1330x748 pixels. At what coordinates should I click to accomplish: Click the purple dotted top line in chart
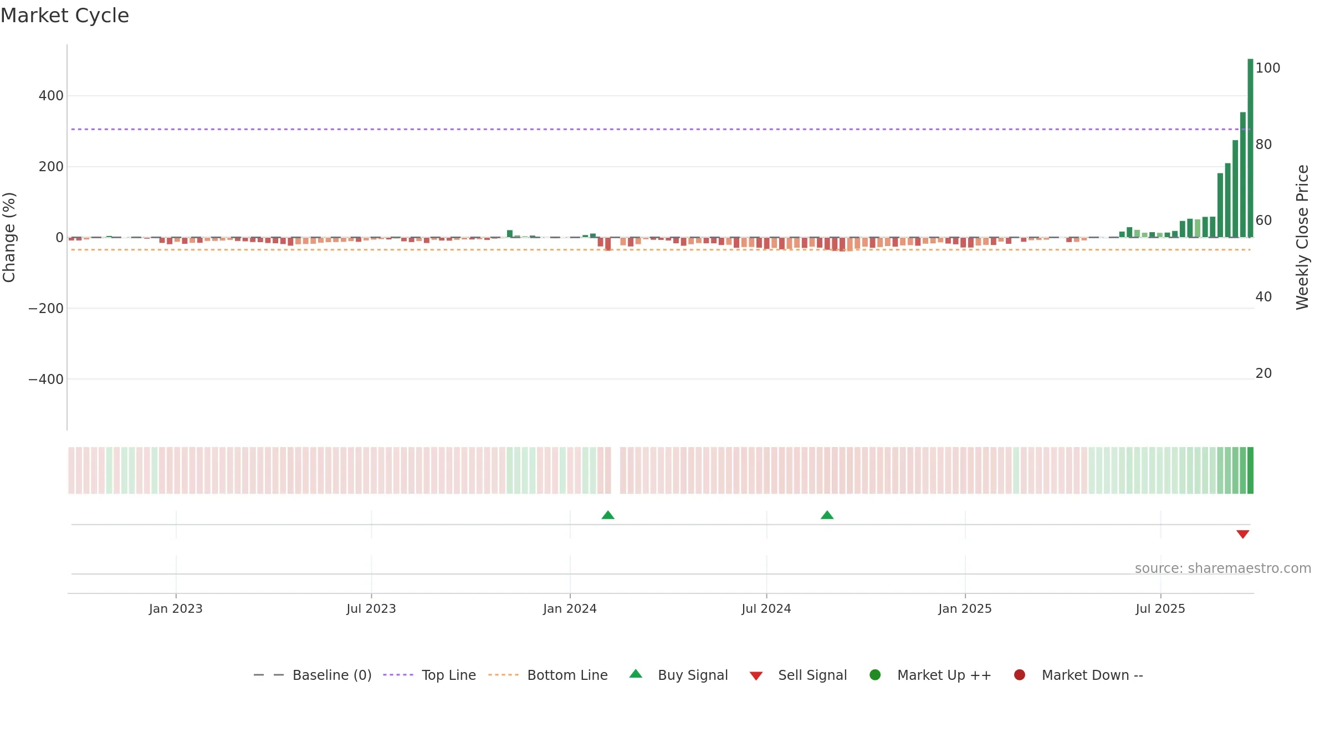coord(661,130)
